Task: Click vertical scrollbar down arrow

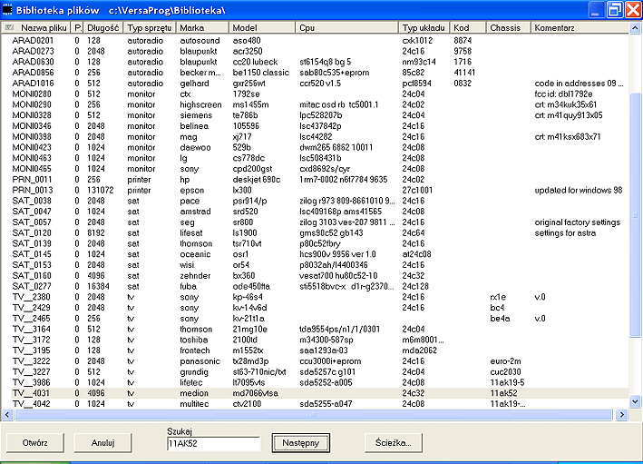Action: pyautogui.click(x=635, y=403)
